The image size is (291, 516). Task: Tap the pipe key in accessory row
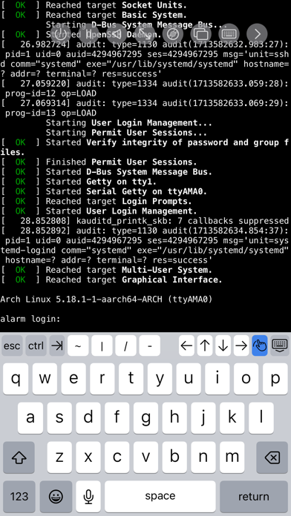[102, 345]
